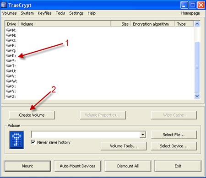Open the Volumes menu
The image size is (206, 178).
[x=9, y=13]
